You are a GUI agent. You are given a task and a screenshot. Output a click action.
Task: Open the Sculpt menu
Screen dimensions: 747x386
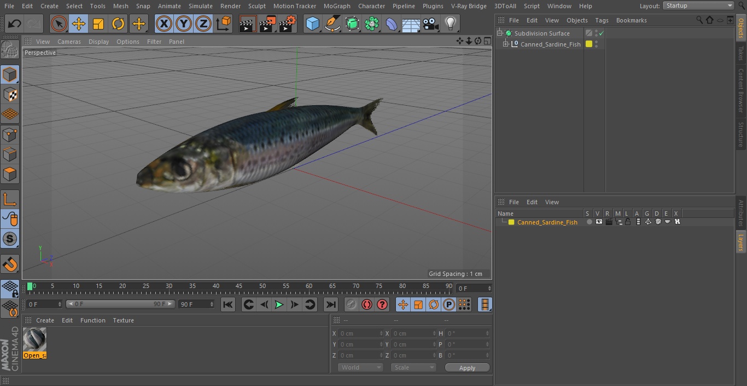pyautogui.click(x=256, y=6)
